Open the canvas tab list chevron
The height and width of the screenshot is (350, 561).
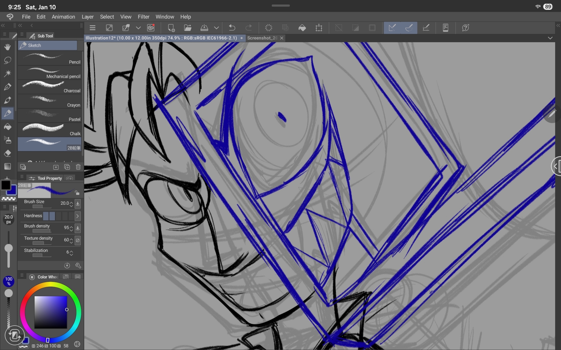pos(550,38)
